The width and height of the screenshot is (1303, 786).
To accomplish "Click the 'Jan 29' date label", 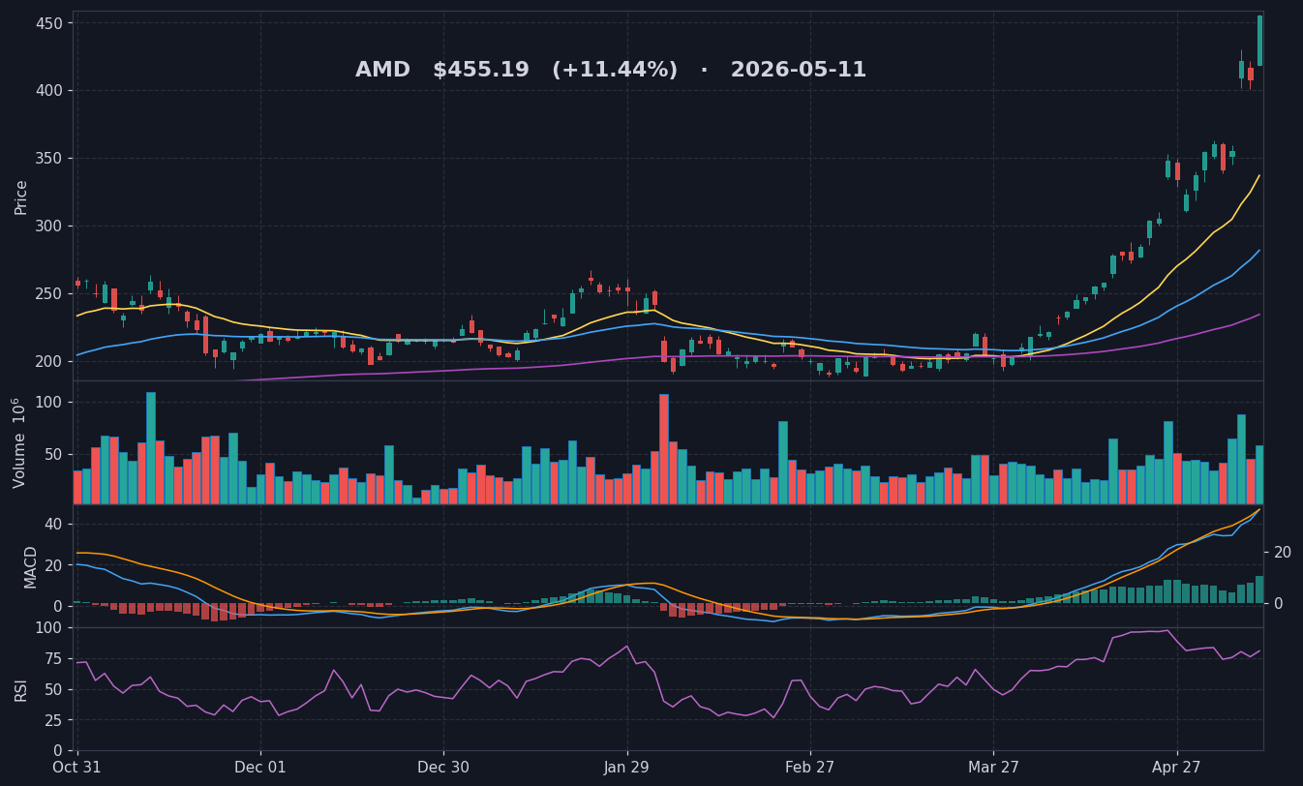I will (627, 768).
